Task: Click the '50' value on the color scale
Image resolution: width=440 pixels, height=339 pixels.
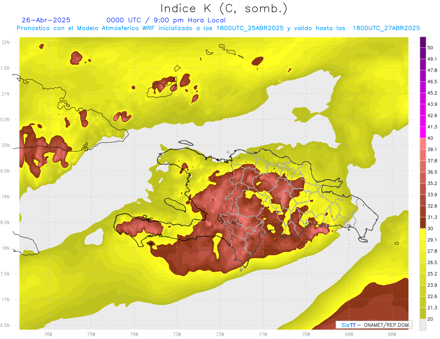Action: click(430, 48)
